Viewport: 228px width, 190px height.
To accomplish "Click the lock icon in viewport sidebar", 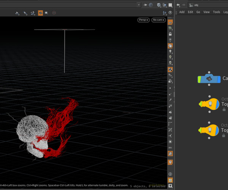I will 171,34.
